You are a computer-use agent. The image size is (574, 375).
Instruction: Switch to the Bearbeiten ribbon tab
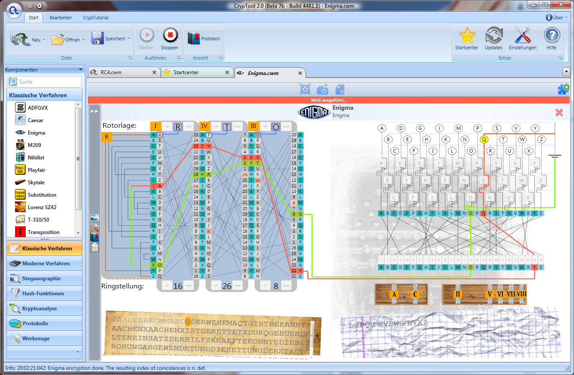60,18
